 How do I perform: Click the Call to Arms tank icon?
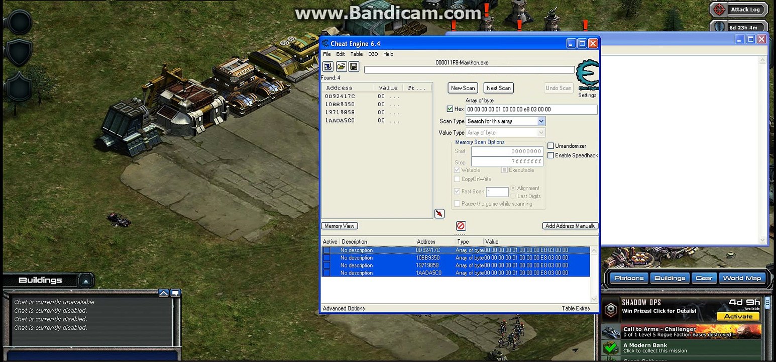click(611, 332)
